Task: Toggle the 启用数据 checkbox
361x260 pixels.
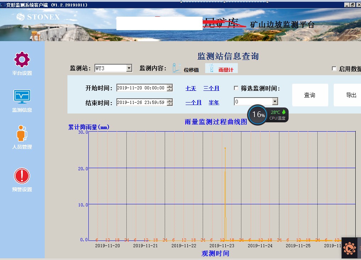Action: [334, 69]
